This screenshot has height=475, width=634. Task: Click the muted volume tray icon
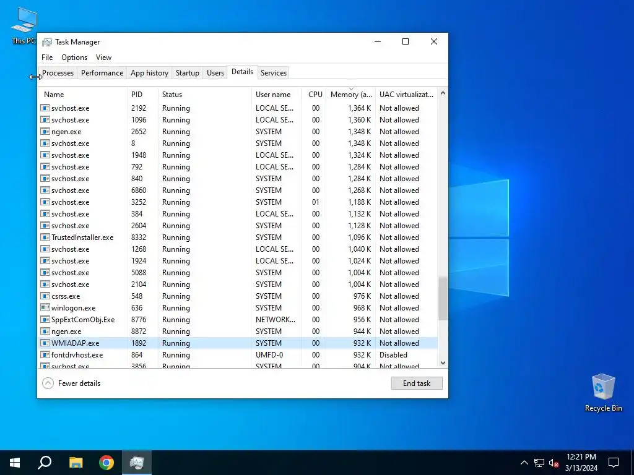[554, 463]
